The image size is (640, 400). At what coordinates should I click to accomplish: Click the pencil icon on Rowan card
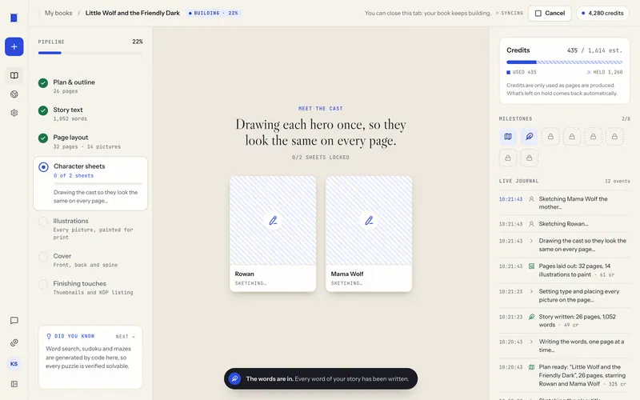[273, 221]
